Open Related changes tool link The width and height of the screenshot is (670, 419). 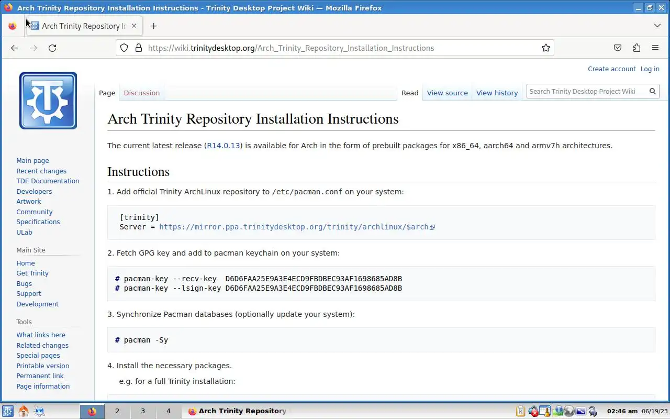42,346
